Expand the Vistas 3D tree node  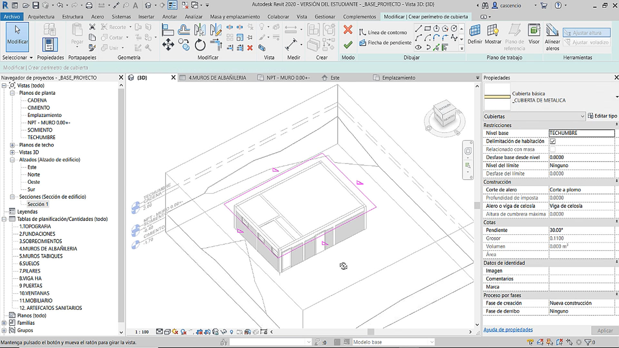(12, 152)
